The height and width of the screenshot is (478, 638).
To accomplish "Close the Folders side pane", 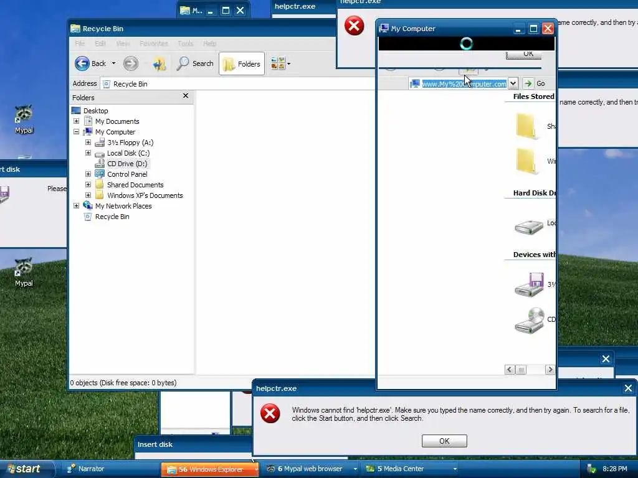I will (186, 95).
